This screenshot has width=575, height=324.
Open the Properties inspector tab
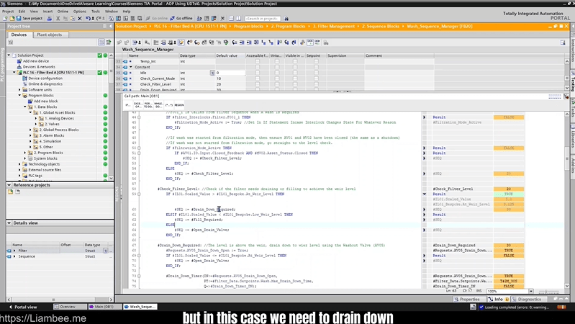(x=468, y=299)
